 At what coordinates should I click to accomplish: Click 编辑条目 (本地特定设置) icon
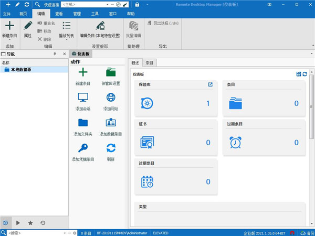[100, 26]
